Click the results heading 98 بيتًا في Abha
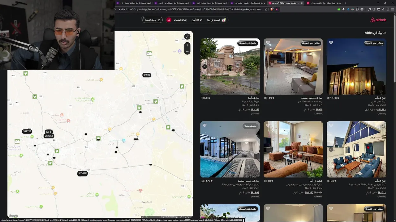Viewport: 396px width, 222px height. click(375, 33)
